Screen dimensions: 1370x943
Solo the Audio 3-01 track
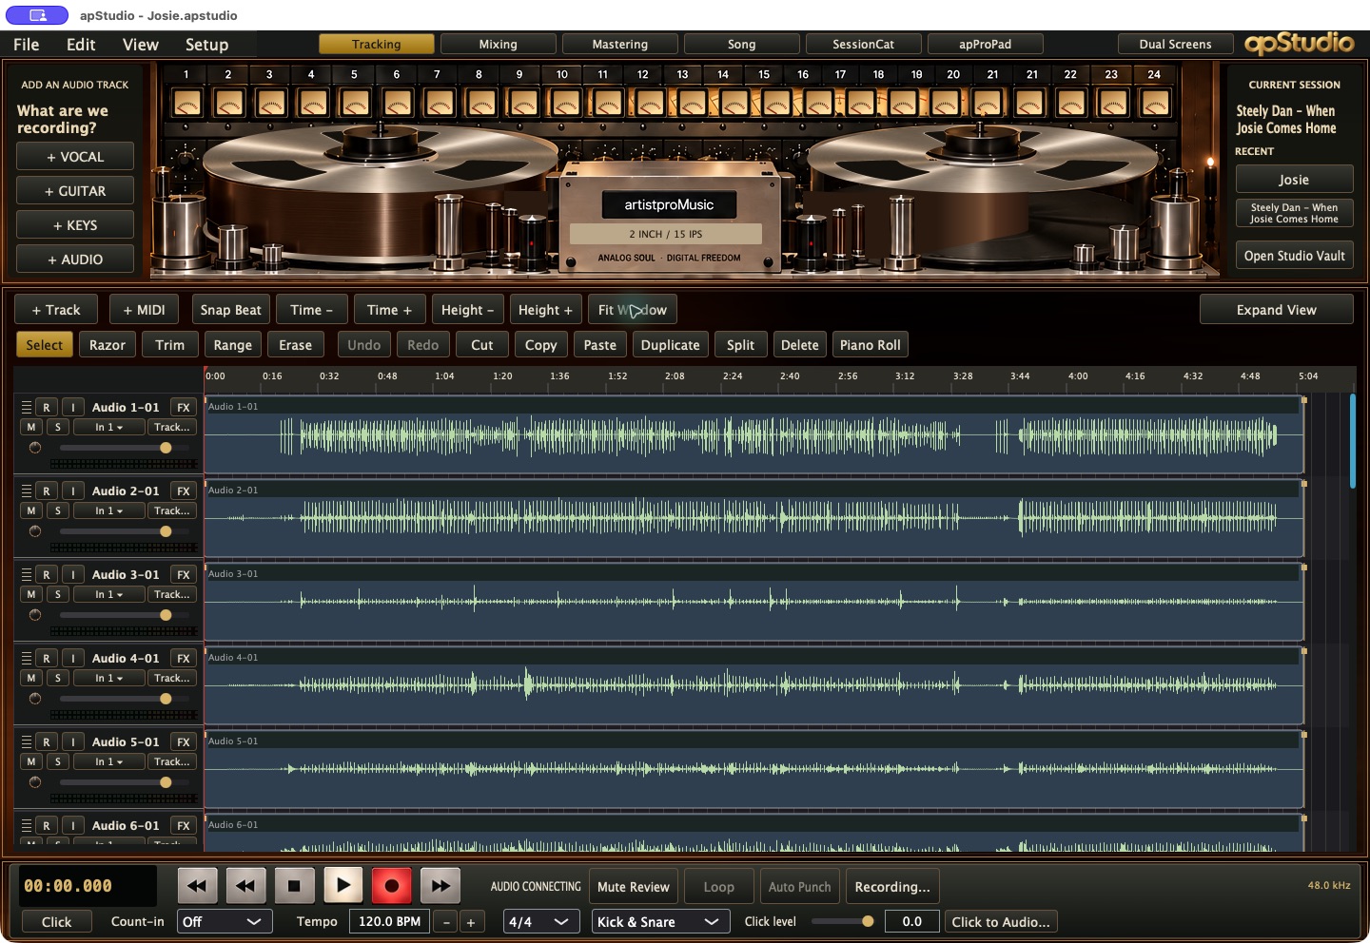coord(58,594)
